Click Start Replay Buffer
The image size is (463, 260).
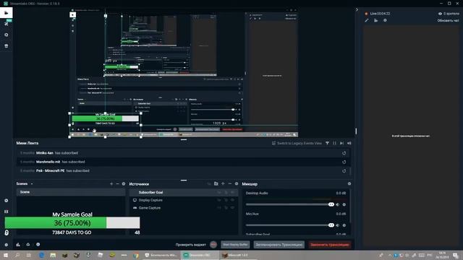[235, 245]
